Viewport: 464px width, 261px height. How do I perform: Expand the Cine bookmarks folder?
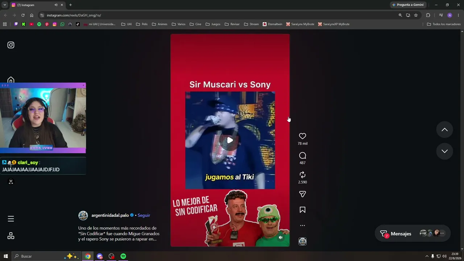pyautogui.click(x=195, y=24)
